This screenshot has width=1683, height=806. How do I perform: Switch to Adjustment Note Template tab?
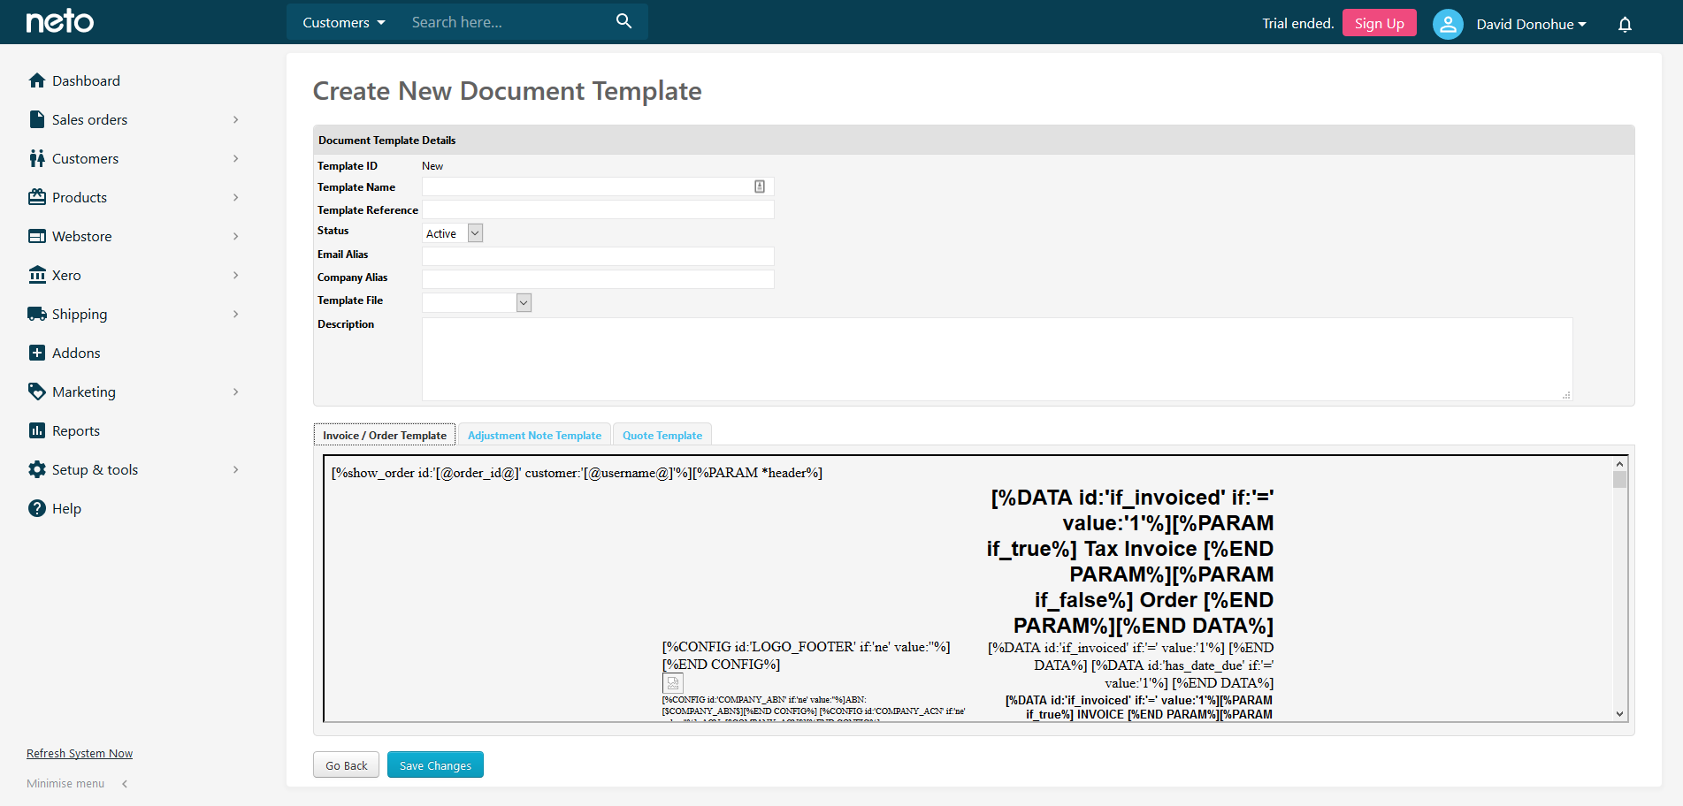pos(534,435)
